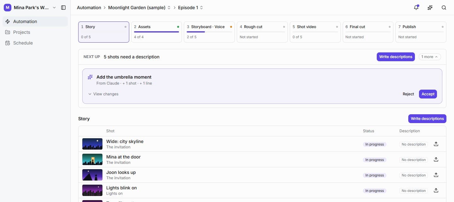
Task: Click the Automation breadcrumb link
Action: [89, 8]
